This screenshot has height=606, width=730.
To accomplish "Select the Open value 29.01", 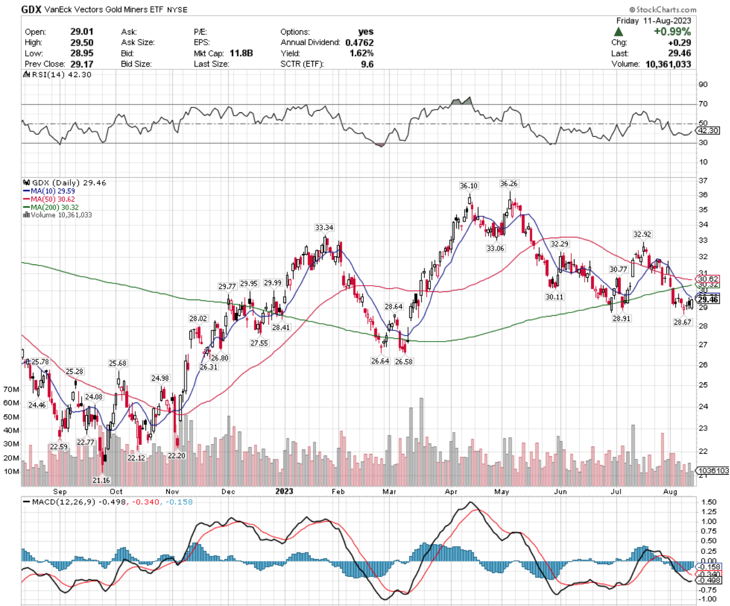I will pos(82,32).
